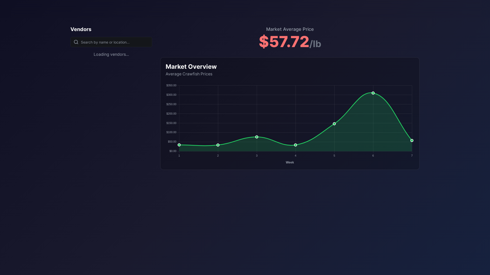Screen dimensions: 490x275
Task: Click the $100.00 axis label
Action: (171, 132)
